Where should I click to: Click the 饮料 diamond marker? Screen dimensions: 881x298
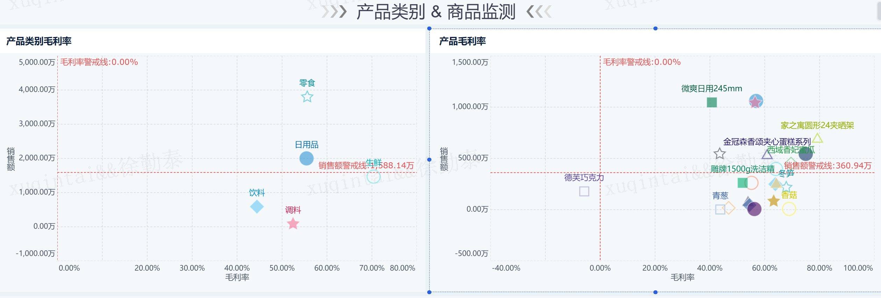[x=257, y=207]
